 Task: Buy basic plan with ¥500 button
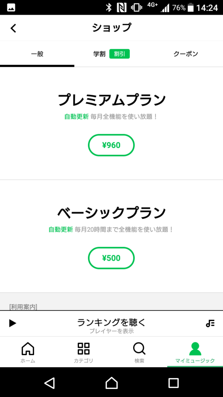(111, 258)
